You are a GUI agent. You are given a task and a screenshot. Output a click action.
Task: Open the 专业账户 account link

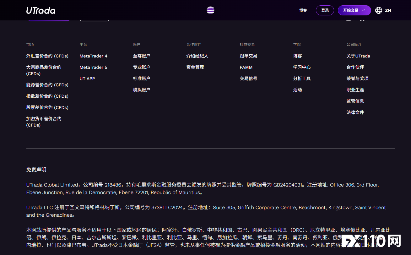tap(142, 67)
